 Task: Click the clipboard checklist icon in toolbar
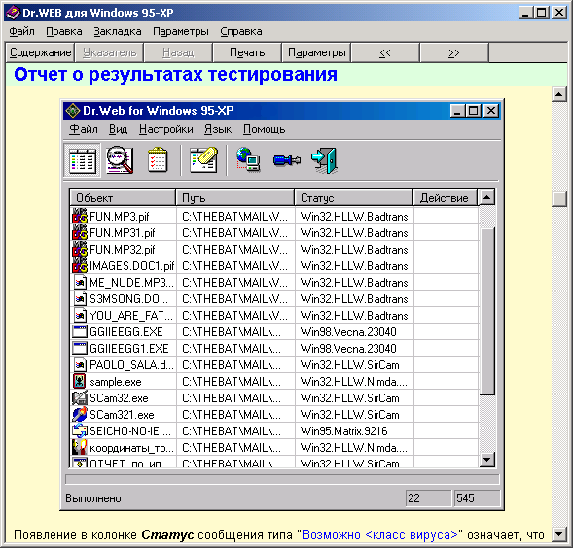[158, 159]
